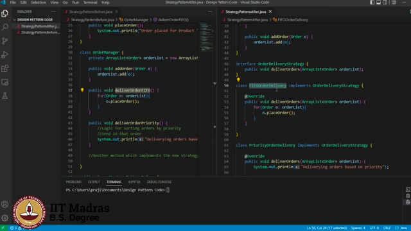
Task: Open the Explorer view in activity bar
Action: (x=4, y=13)
